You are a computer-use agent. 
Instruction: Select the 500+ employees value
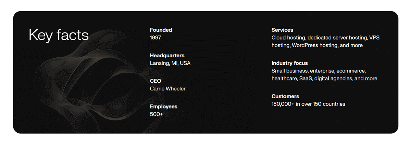pos(157,114)
